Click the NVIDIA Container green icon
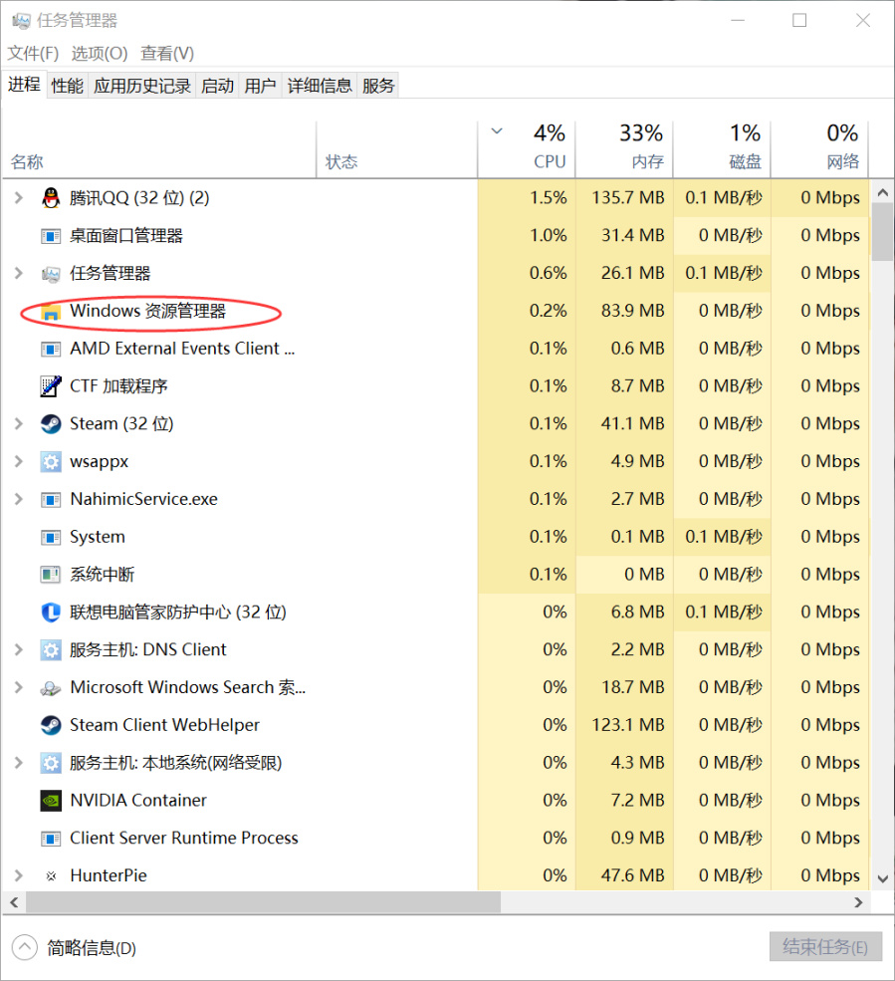895x981 pixels. click(51, 800)
